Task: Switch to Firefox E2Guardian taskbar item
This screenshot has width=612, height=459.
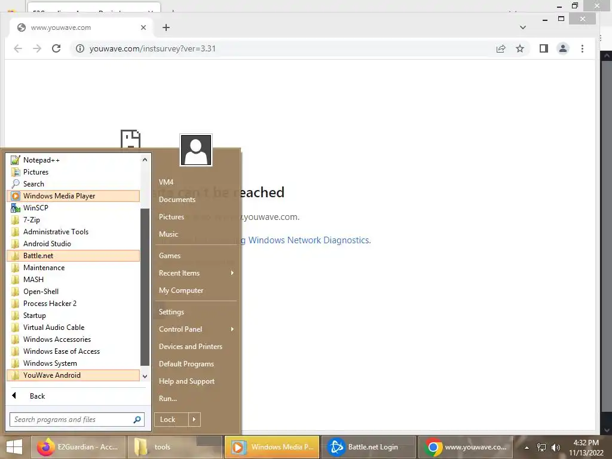Action: [78, 447]
